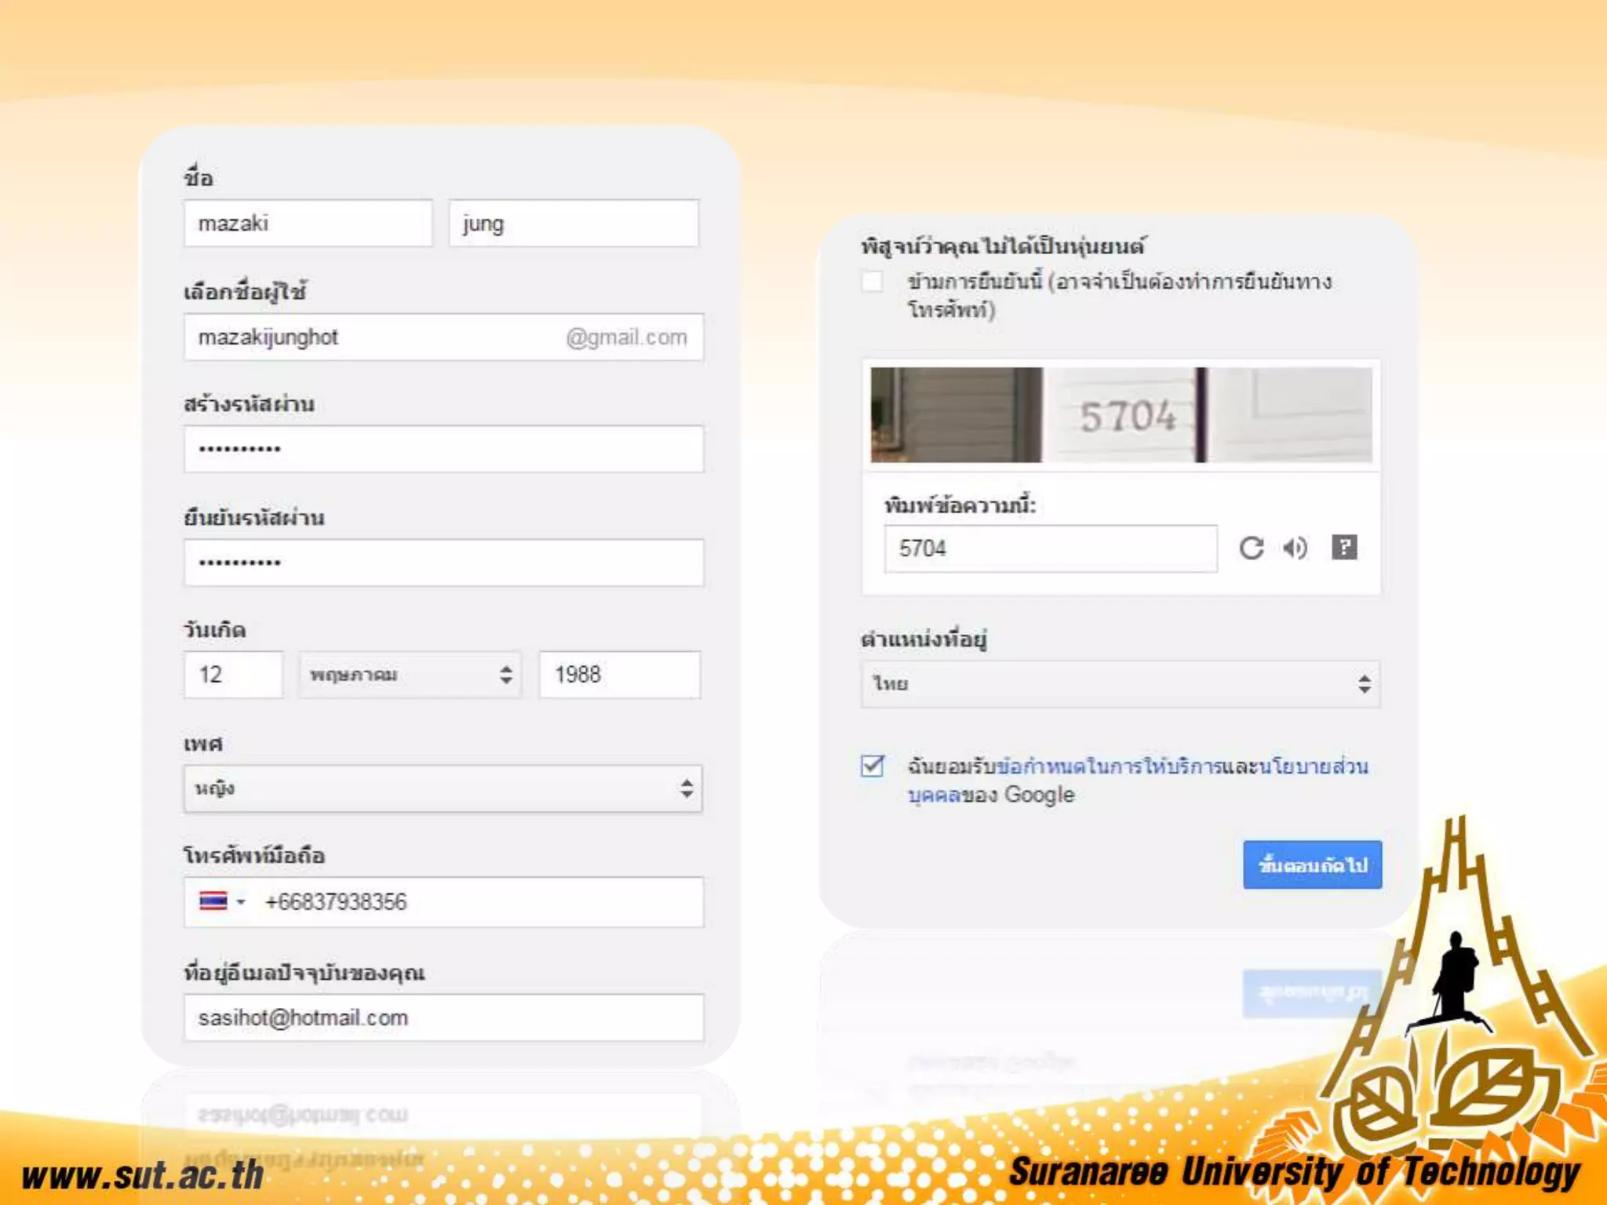Click the CAPTCHA text input field
Screen dimensions: 1607x1205
(1050, 548)
